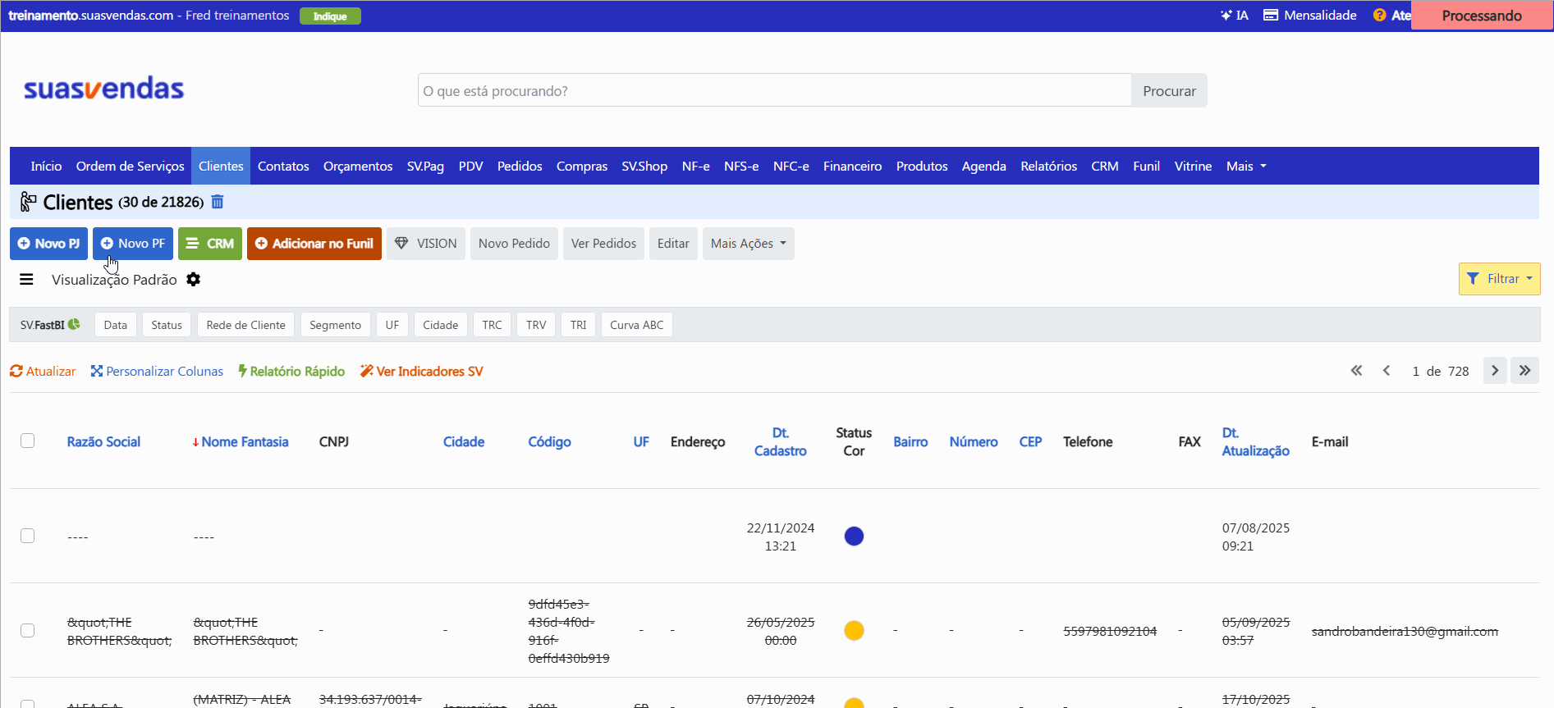Open Mensalidade card icon in top bar

(x=1271, y=16)
